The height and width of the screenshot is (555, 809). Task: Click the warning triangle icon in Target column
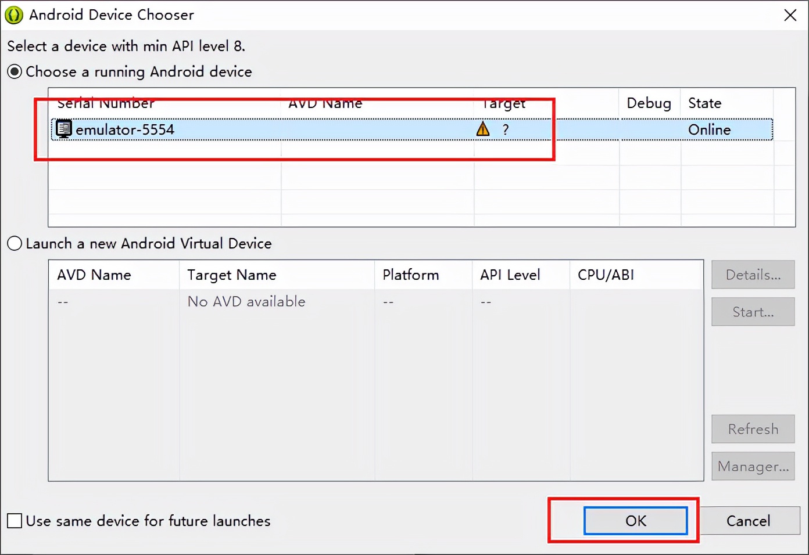(x=483, y=129)
